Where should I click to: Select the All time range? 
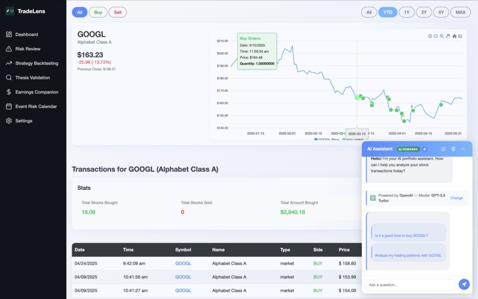tap(369, 12)
